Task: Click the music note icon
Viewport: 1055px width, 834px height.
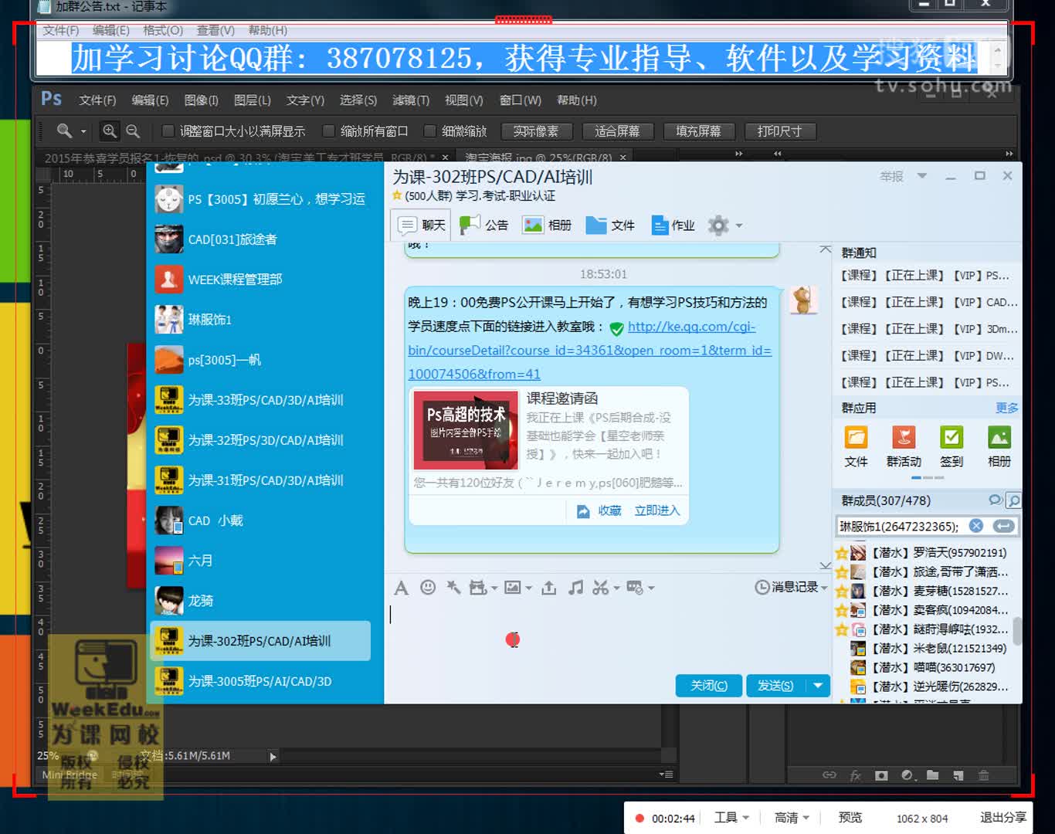Action: [x=575, y=588]
